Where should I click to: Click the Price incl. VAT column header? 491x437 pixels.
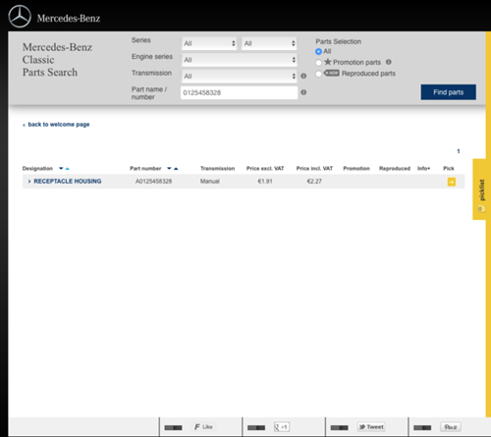click(314, 169)
